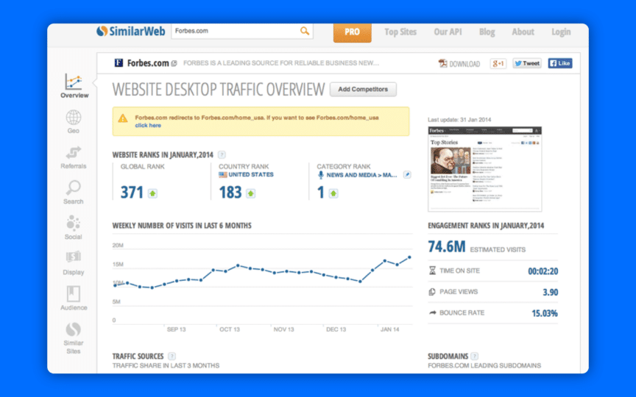
Task: Click the help icon next to Subdomains
Action: [474, 357]
